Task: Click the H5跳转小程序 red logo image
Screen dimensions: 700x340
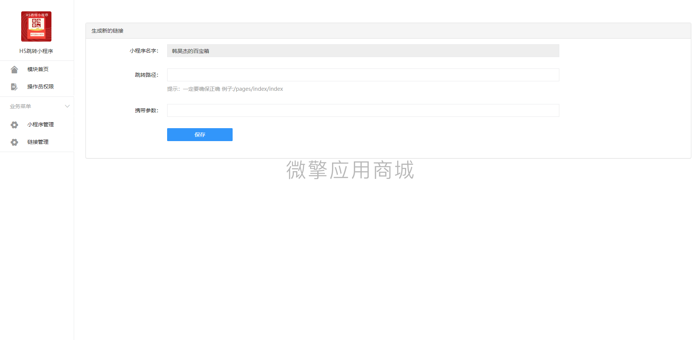Action: coord(36,26)
